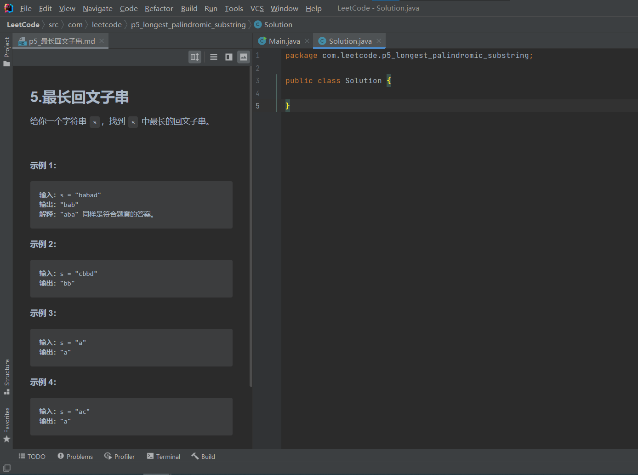Open the Code menu
The width and height of the screenshot is (638, 475).
coord(129,8)
